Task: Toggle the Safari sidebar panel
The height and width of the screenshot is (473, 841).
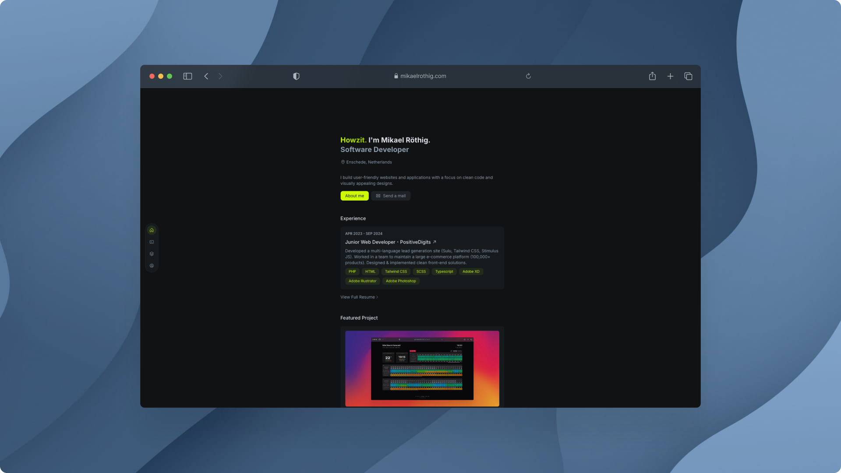Action: [187, 76]
